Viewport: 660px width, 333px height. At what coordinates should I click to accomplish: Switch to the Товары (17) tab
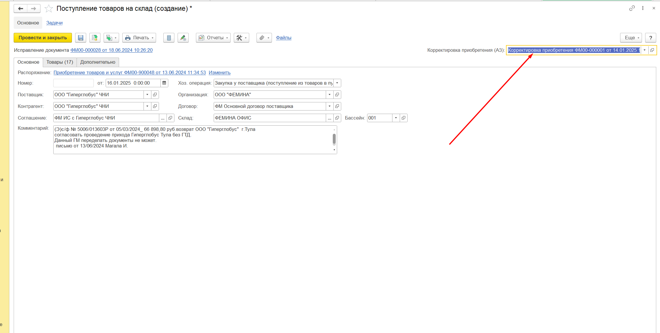coord(60,62)
